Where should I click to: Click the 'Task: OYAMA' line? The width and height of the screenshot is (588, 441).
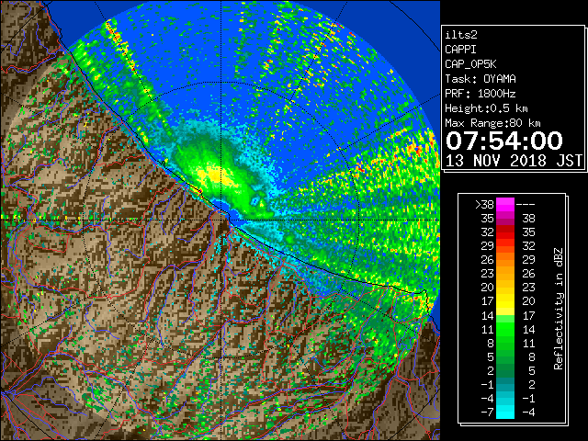(481, 79)
